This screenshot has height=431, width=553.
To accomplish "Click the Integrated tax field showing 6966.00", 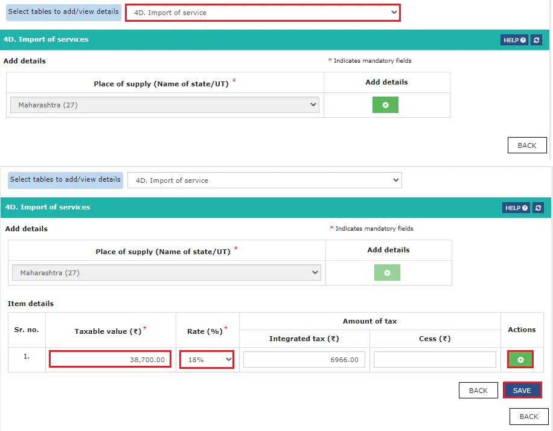I will pyautogui.click(x=304, y=360).
